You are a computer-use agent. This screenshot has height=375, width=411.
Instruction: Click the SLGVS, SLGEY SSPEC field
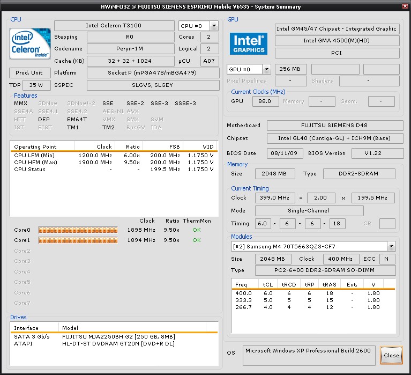tap(153, 85)
